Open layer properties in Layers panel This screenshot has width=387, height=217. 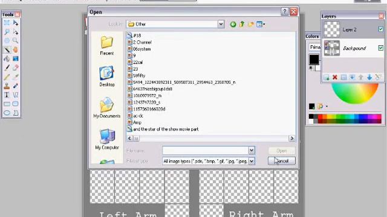[378, 77]
